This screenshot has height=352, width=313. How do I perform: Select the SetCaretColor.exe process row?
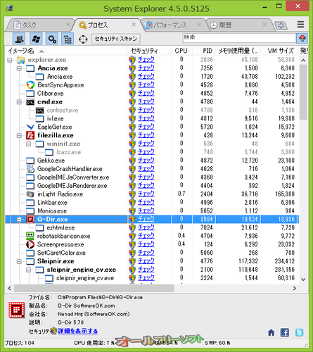pyautogui.click(x=152, y=253)
